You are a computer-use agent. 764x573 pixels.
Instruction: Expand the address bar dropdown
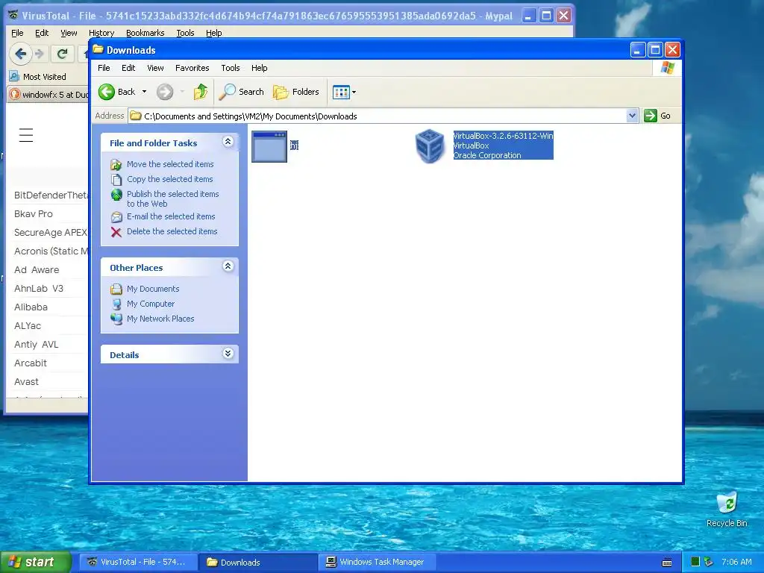pyautogui.click(x=632, y=116)
